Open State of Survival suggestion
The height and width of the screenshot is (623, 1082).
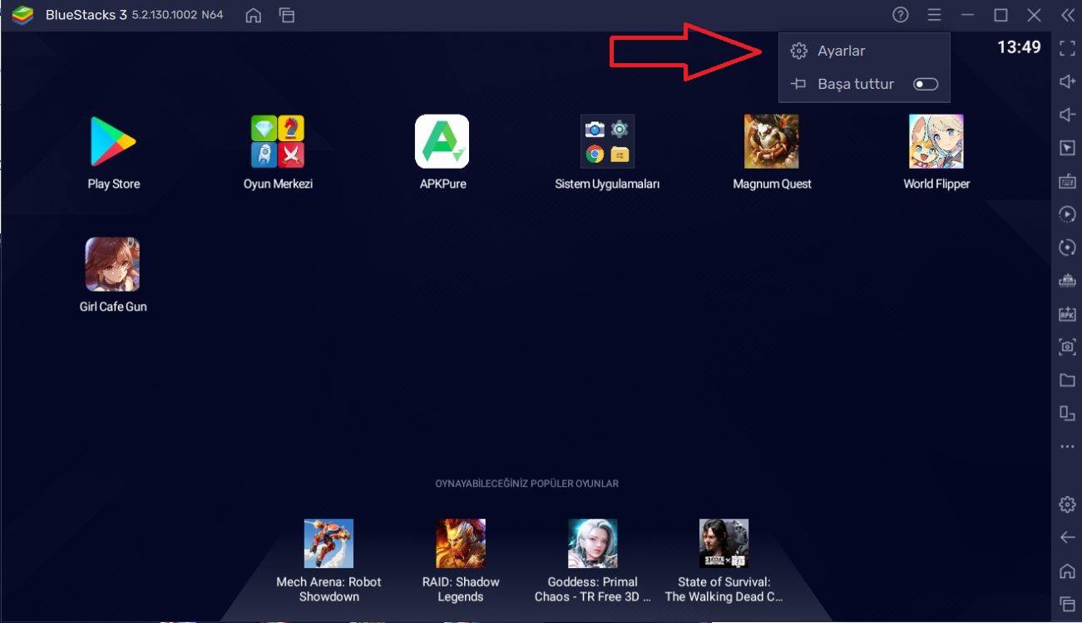(724, 543)
